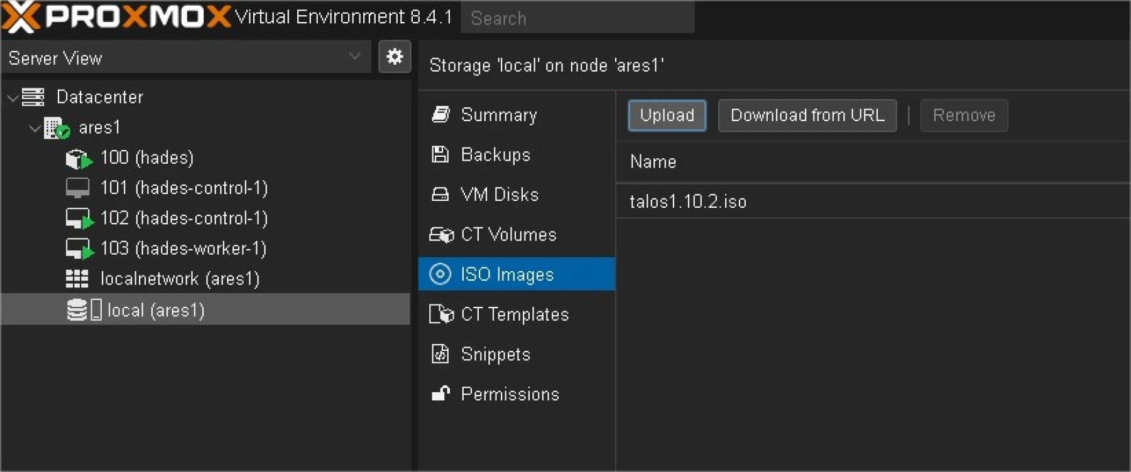This screenshot has height=472, width=1131.
Task: Collapse the Datacenter tree node
Action: click(x=12, y=98)
